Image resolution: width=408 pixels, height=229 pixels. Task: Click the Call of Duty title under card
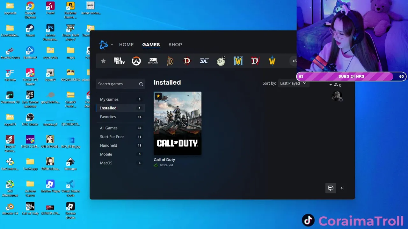[x=164, y=160]
